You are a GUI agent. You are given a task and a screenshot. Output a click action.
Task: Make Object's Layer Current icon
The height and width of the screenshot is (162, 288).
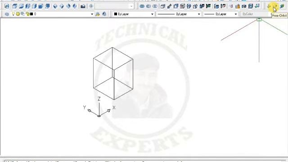pos(98,14)
